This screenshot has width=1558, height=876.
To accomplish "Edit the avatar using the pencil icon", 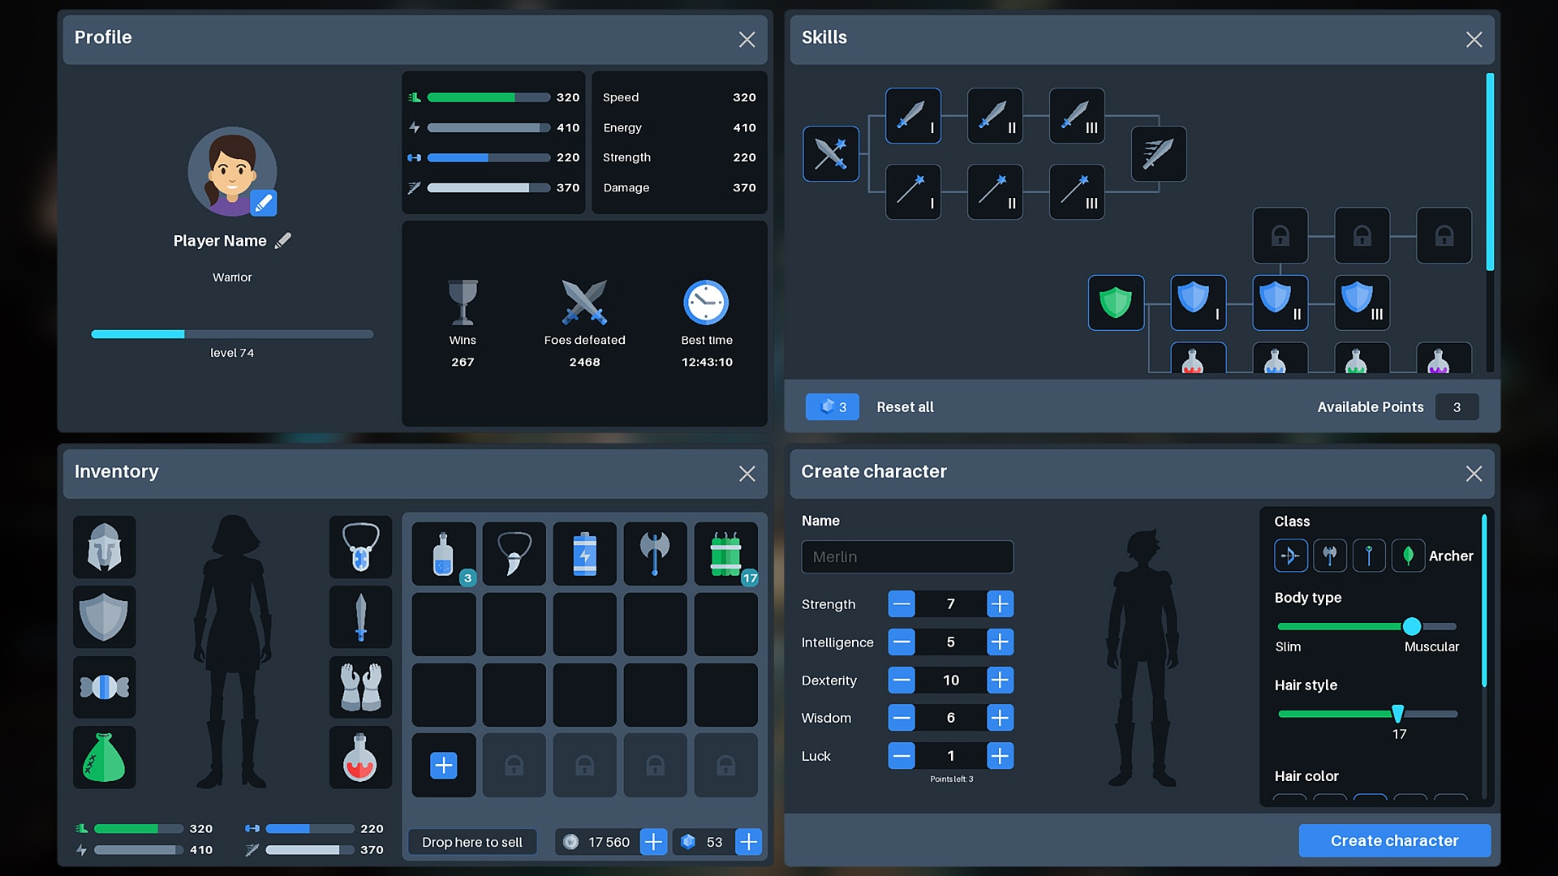I will pos(263,203).
